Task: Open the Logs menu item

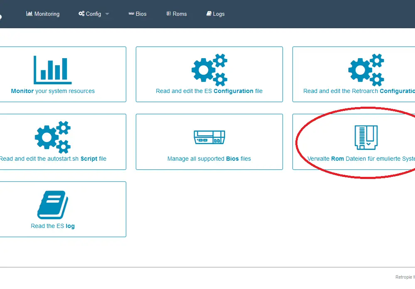Action: pyautogui.click(x=216, y=14)
